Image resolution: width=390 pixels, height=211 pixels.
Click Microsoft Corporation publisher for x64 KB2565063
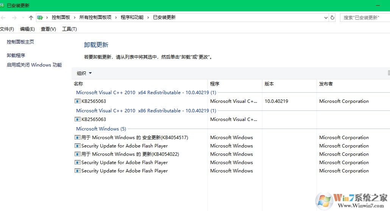pyautogui.click(x=344, y=101)
